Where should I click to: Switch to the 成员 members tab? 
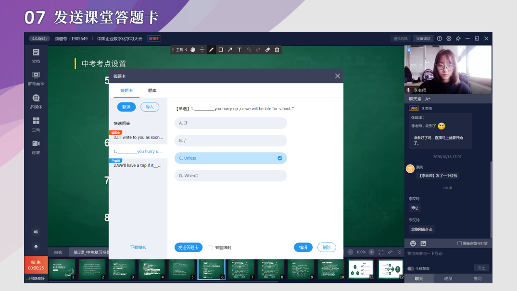(448, 278)
